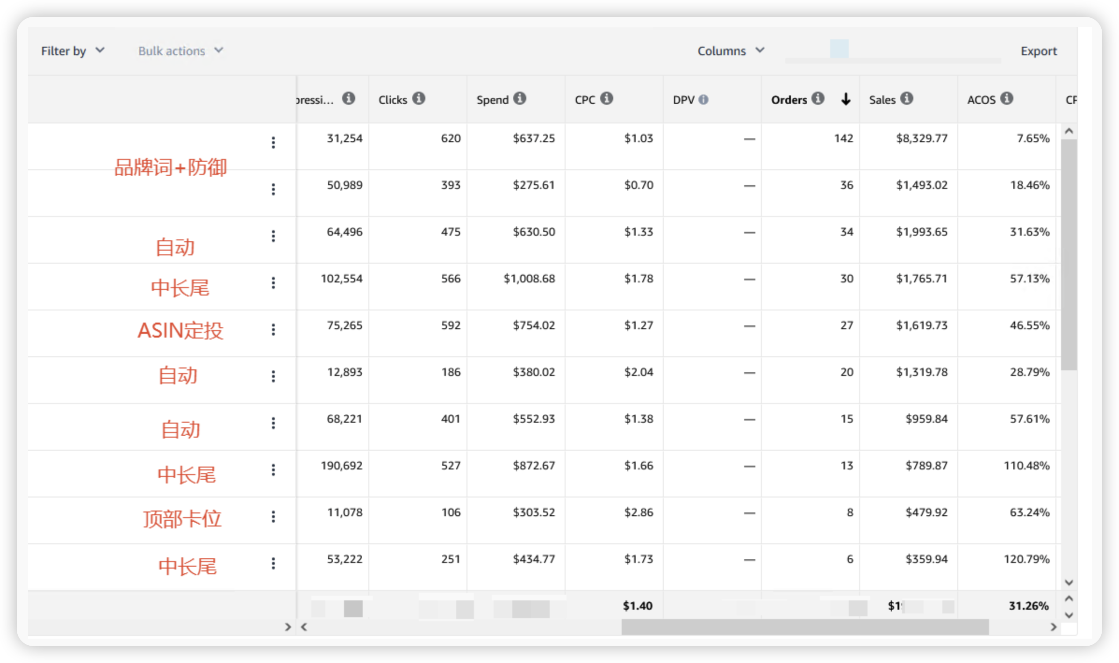1119x663 pixels.
Task: Click info icon next to Clicks header
Action: pos(419,99)
